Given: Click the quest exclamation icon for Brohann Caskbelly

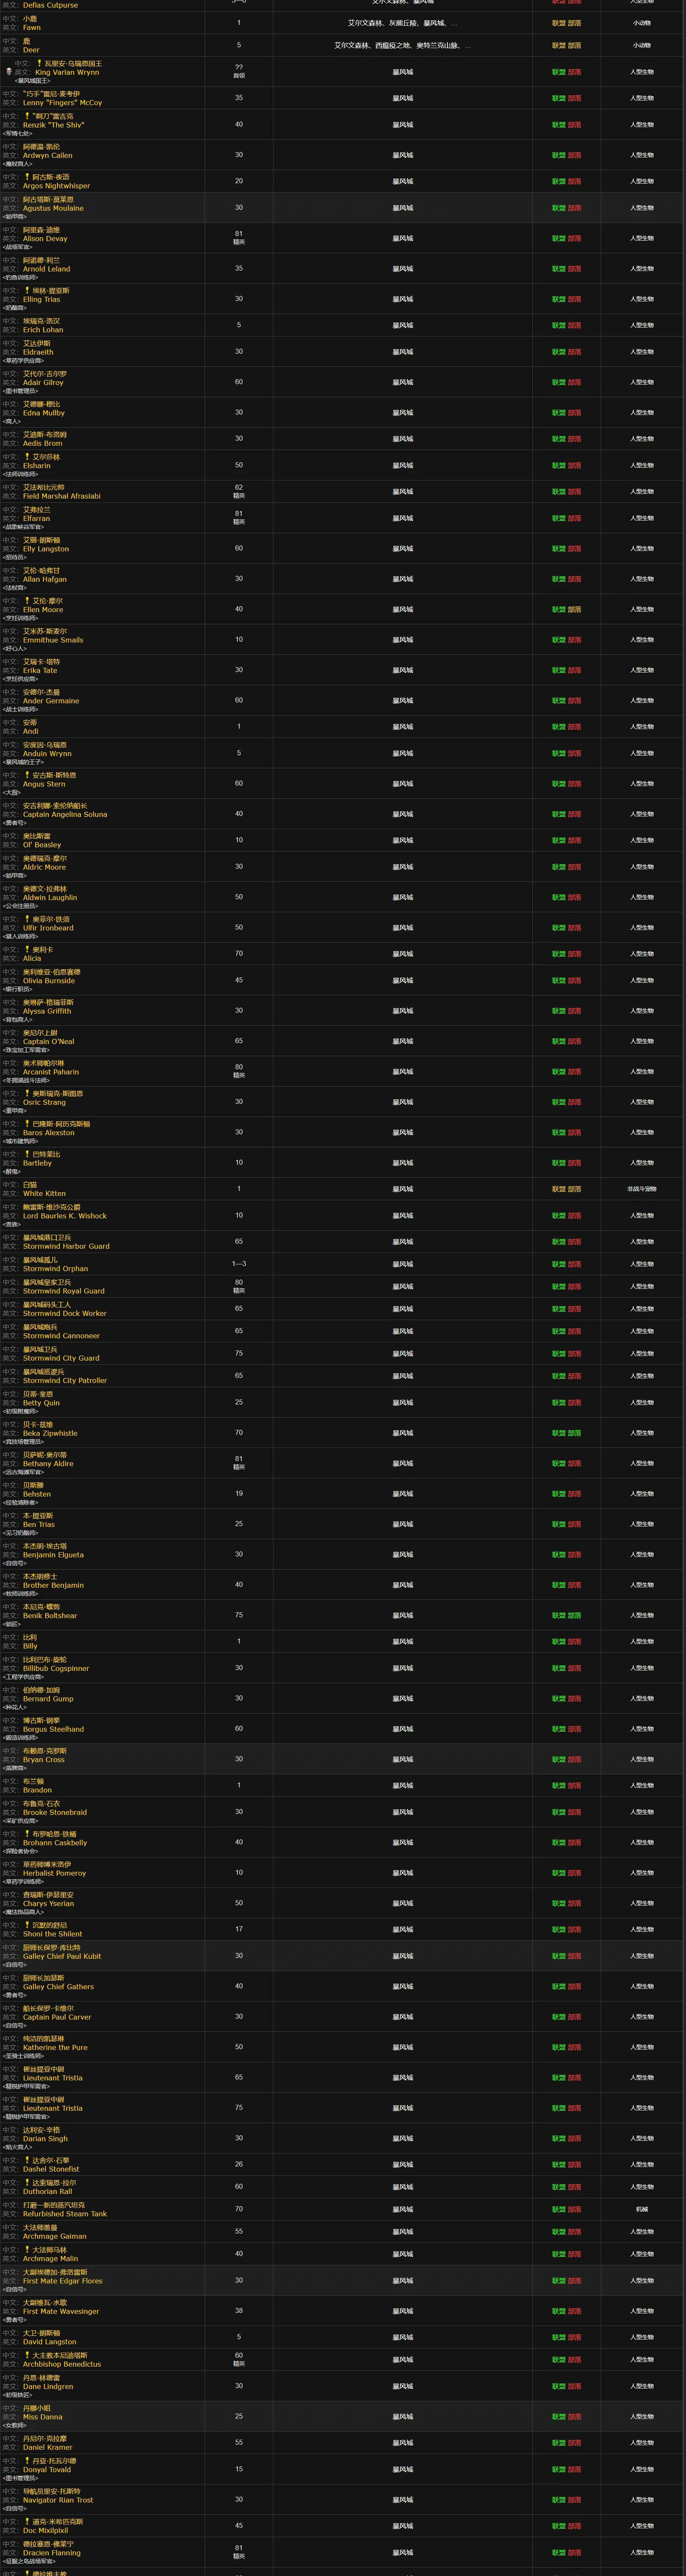Looking at the screenshot, I should [x=28, y=1833].
